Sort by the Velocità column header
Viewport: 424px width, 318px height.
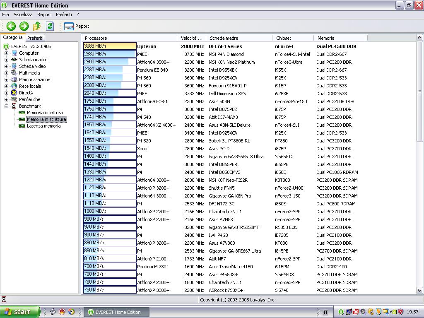coord(192,38)
